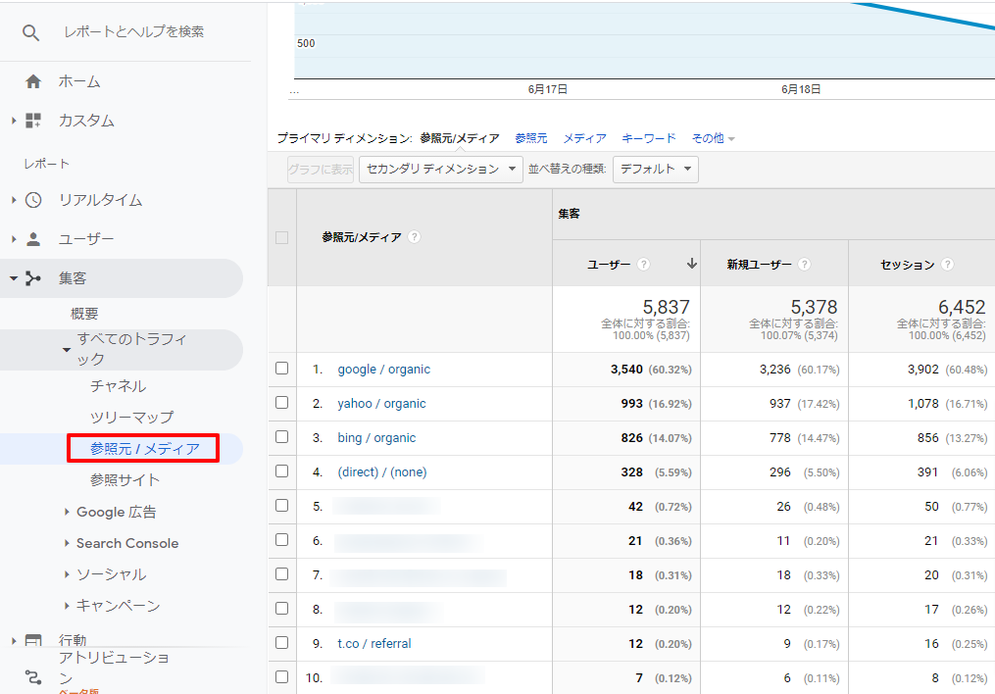Viewport: 995px width, 694px height.
Task: Click the bing / organic link
Action: tap(376, 438)
